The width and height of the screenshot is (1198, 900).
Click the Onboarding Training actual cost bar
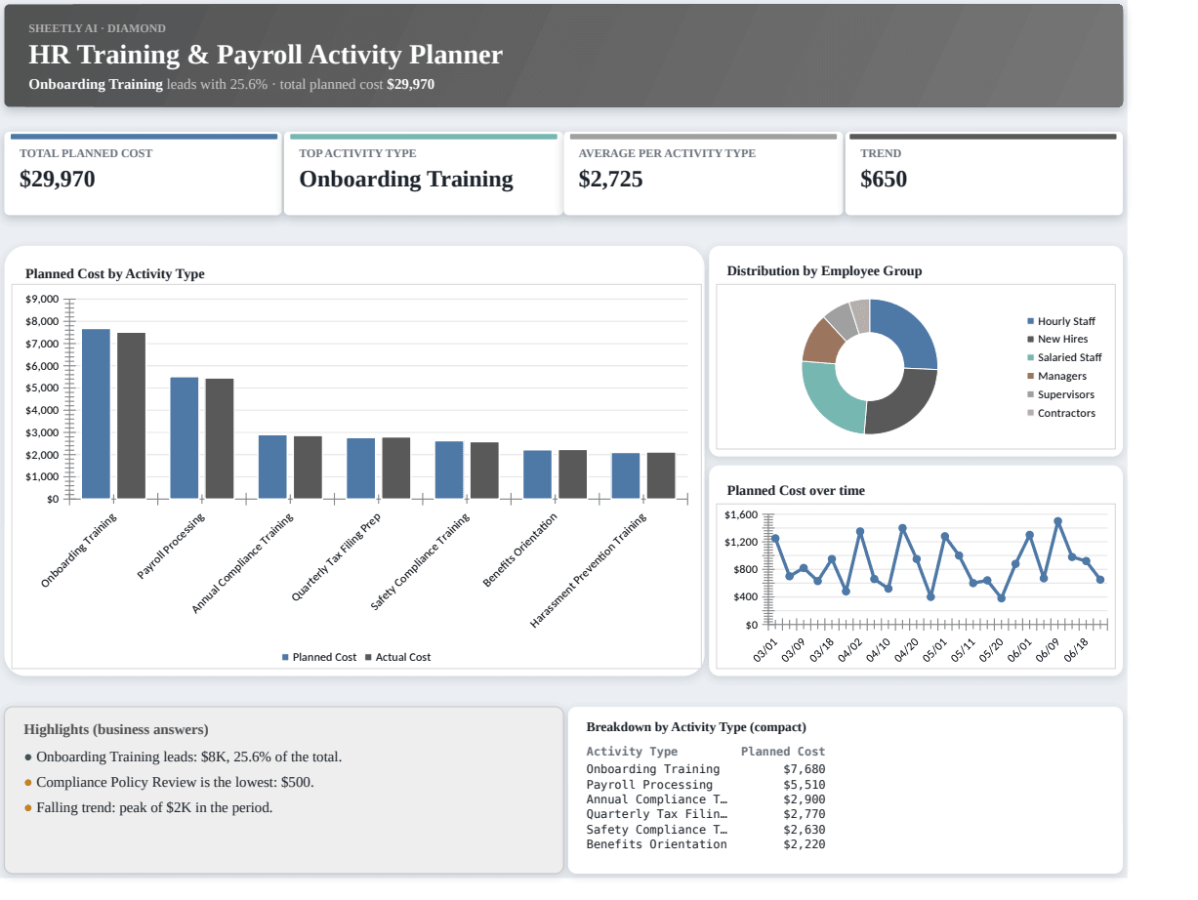point(131,416)
